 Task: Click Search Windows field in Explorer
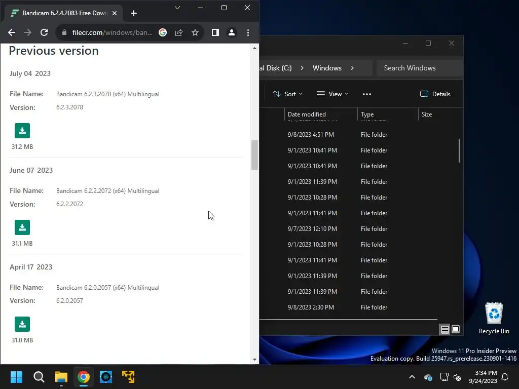[x=420, y=68]
